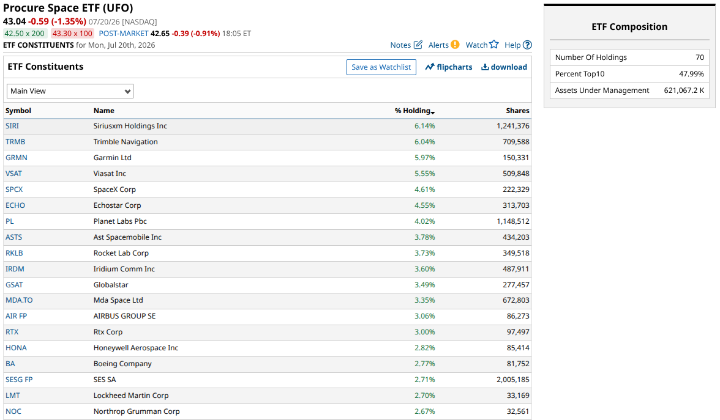
Task: Click the Number Of Holdings row
Action: [x=629, y=57]
